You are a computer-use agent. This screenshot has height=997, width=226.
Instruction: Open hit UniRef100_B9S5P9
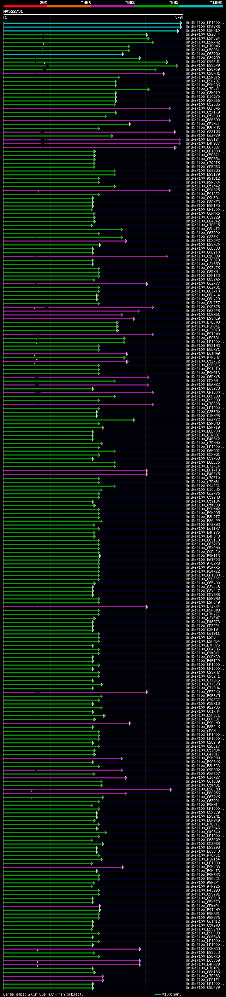202,65
